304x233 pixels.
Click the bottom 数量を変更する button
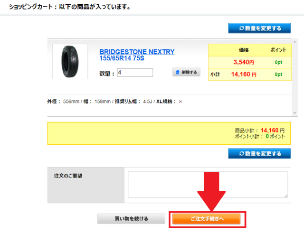[x=259, y=153]
